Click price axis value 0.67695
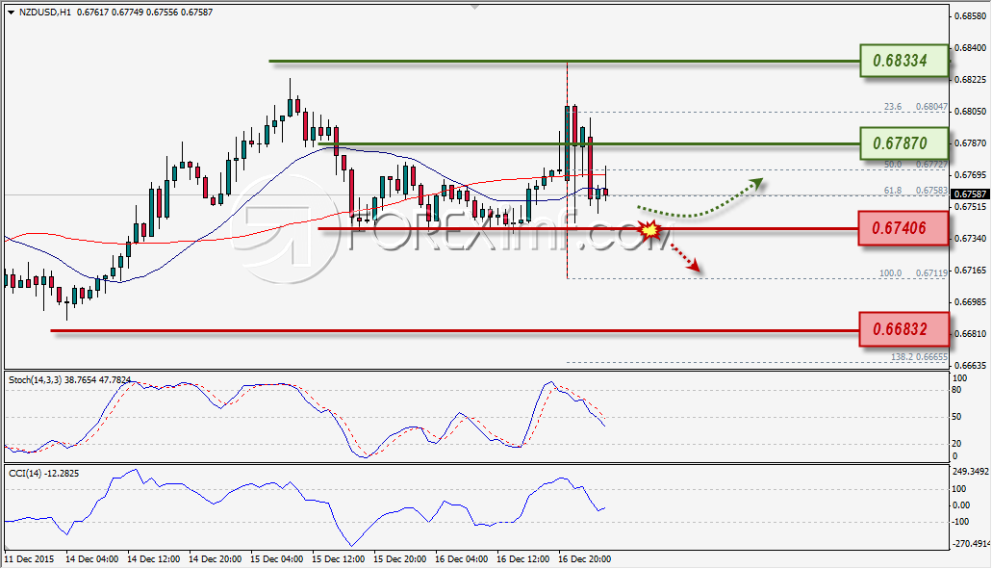Viewport: 992px width, 569px height. 971,174
